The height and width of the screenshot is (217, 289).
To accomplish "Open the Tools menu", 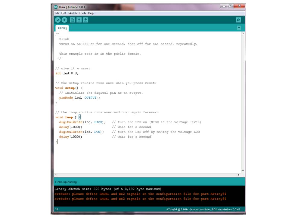I will pyautogui.click(x=82, y=13).
